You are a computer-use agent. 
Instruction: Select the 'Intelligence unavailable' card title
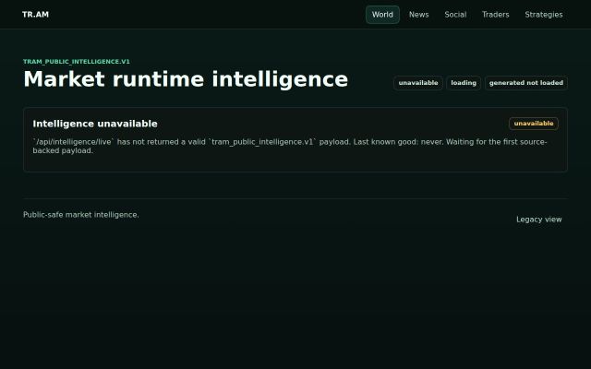[x=95, y=124]
